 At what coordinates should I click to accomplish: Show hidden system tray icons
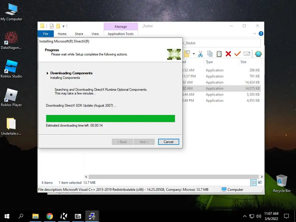(x=245, y=216)
